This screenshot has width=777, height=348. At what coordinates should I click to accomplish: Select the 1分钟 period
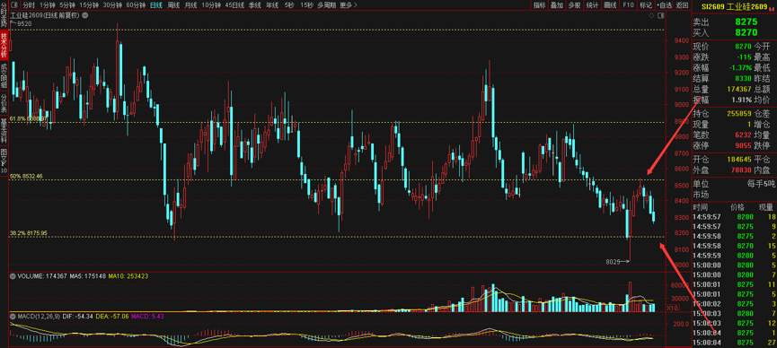coord(48,5)
